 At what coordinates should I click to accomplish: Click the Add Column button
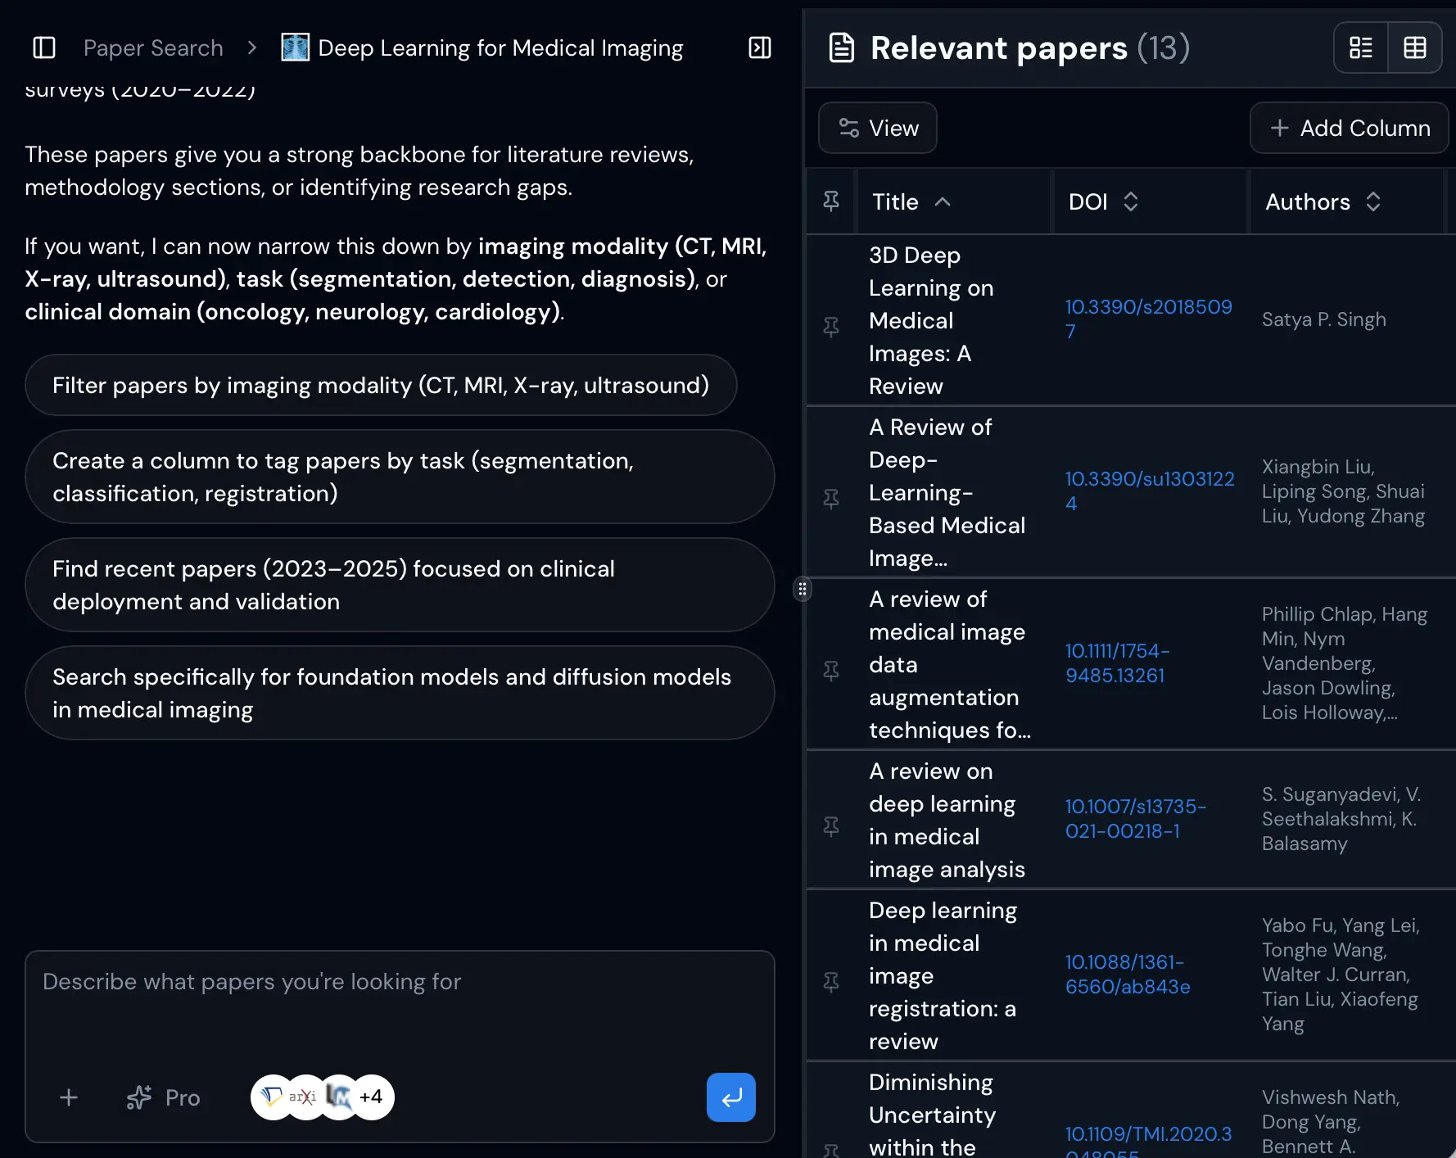pyautogui.click(x=1348, y=128)
